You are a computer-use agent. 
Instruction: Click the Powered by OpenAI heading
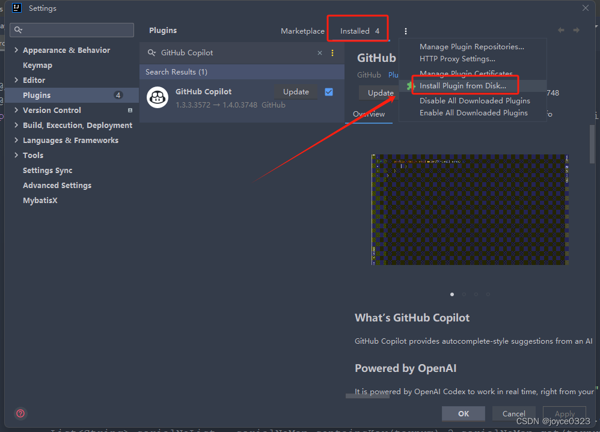pos(406,368)
